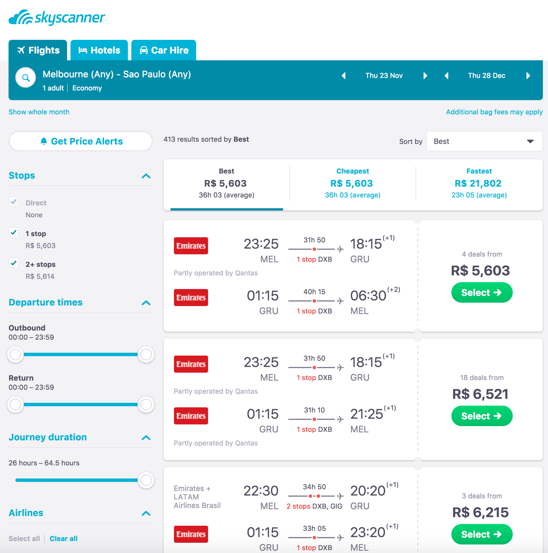Collapse the Departure times section

point(146,303)
